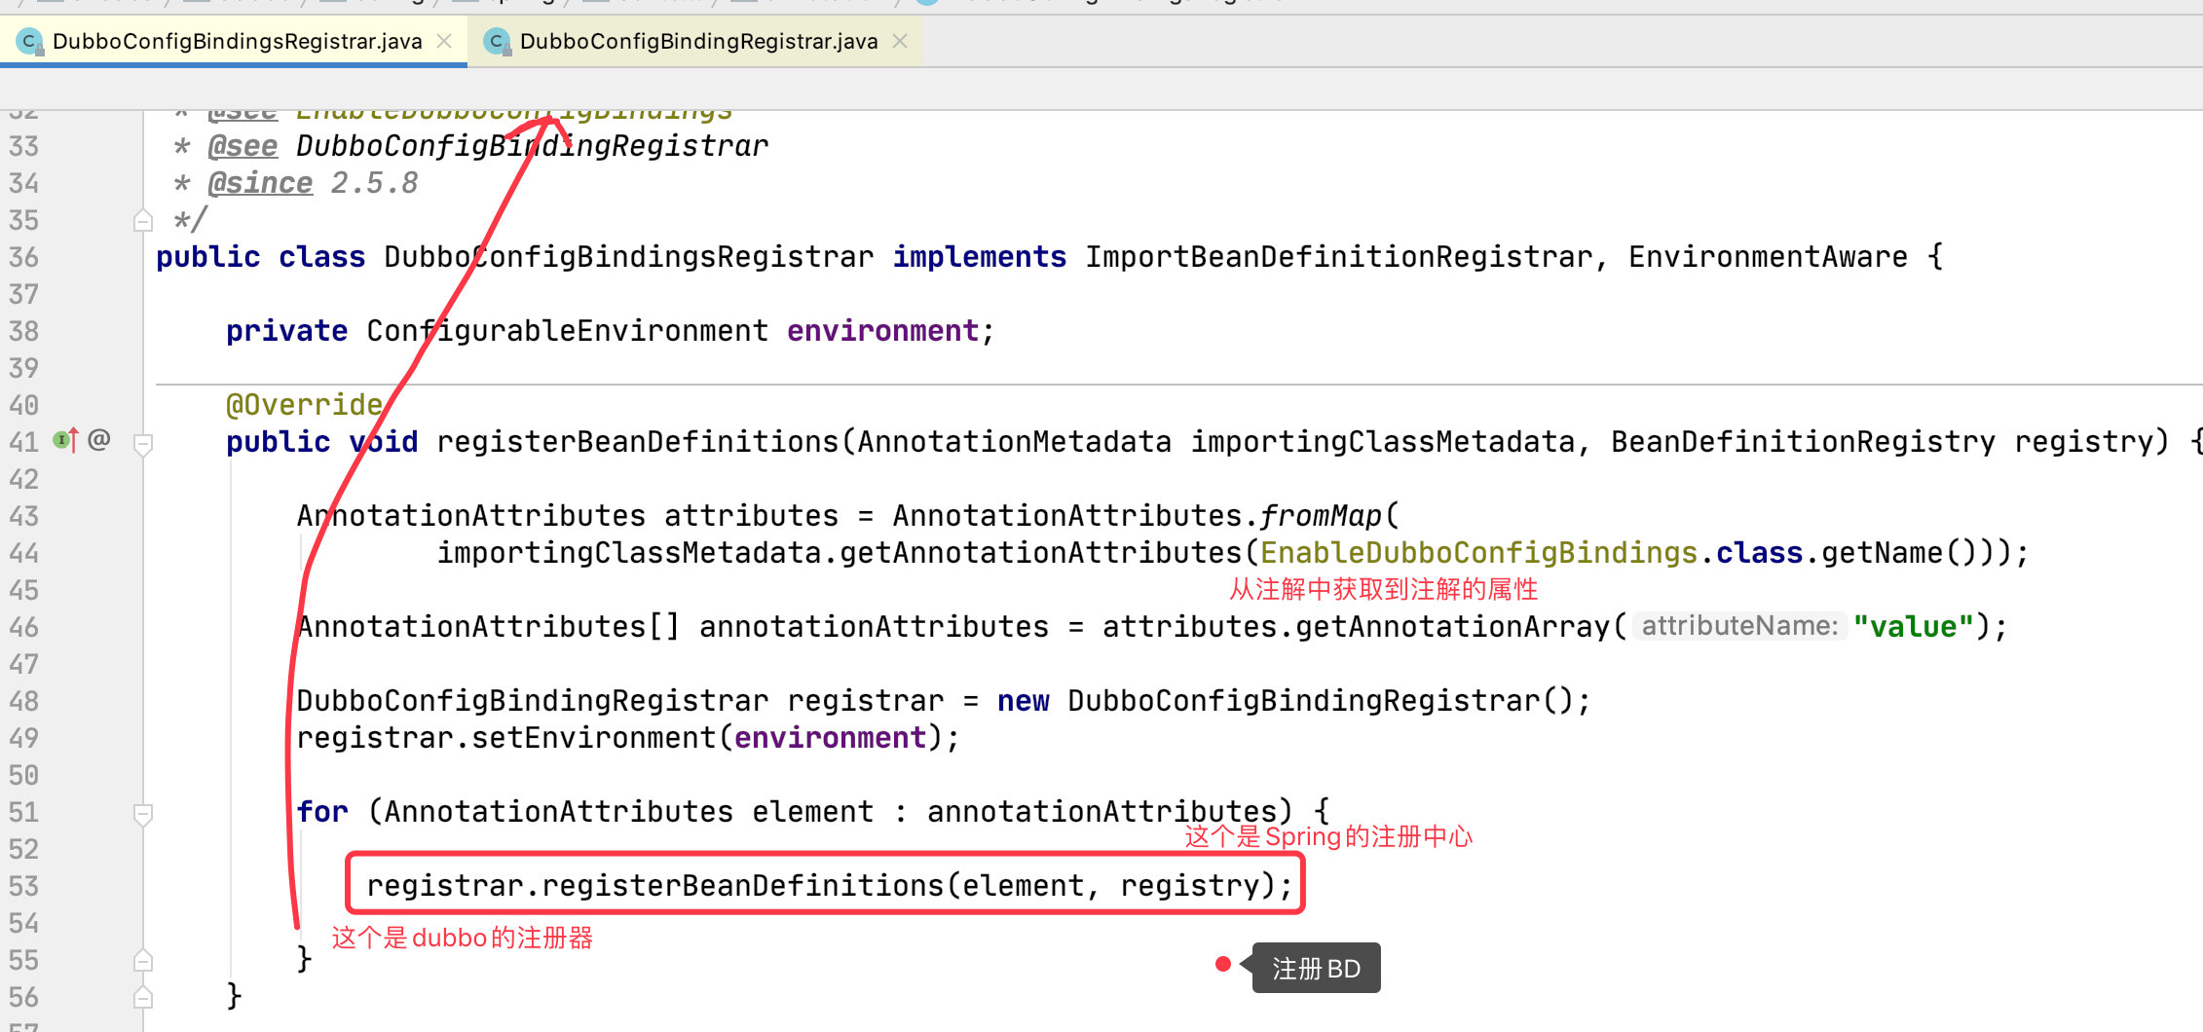Click the "value" string literal
2203x1032 pixels.
coord(1913,627)
